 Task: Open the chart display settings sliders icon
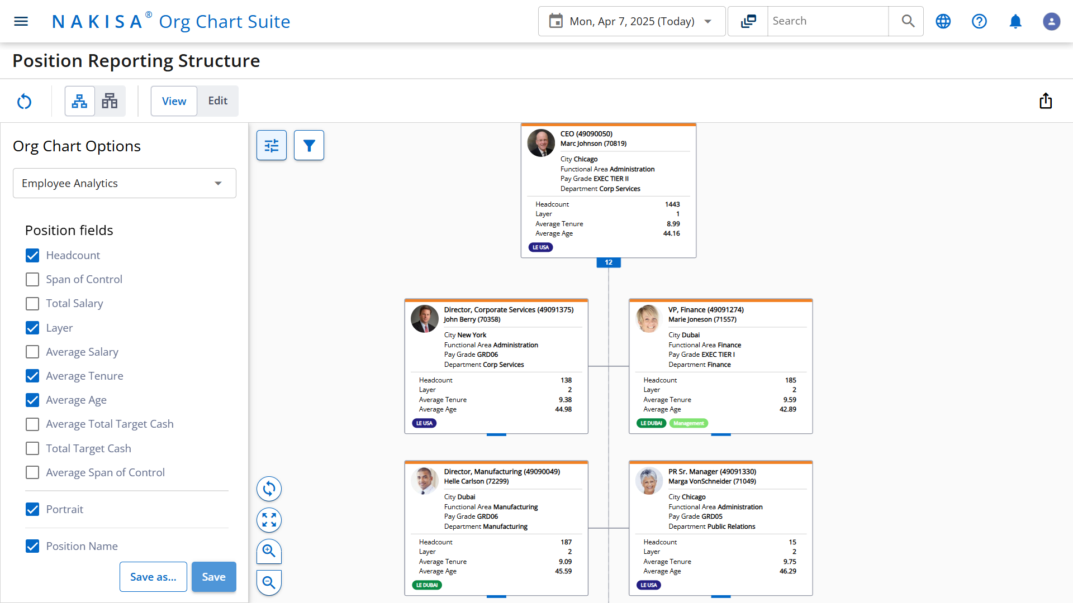coord(271,145)
